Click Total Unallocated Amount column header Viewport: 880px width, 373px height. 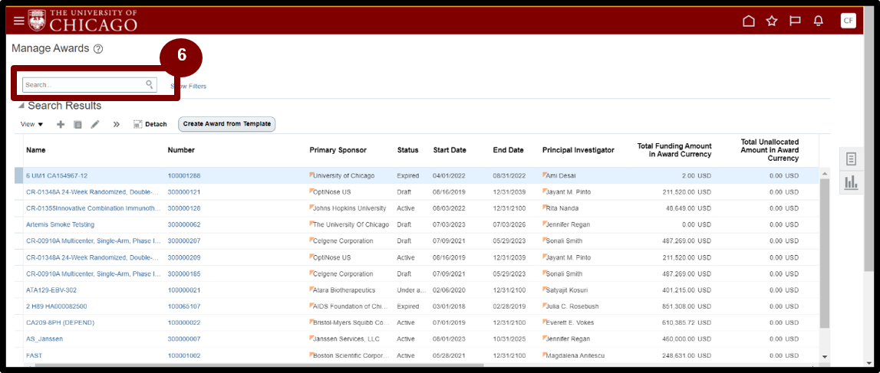770,150
